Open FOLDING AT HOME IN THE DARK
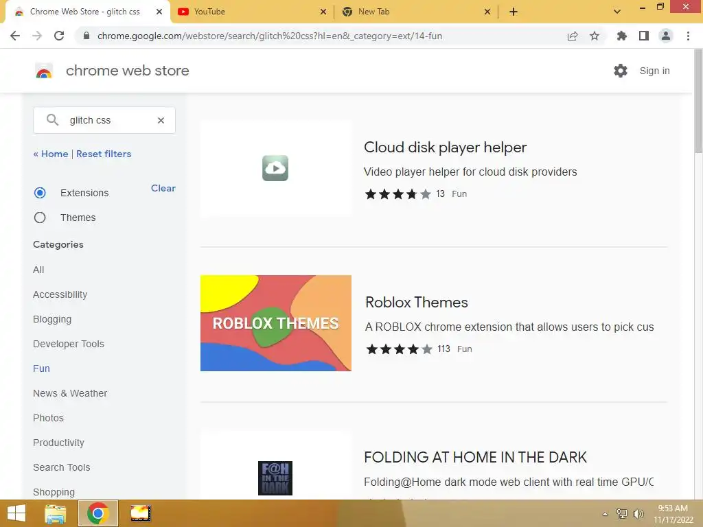 475,457
